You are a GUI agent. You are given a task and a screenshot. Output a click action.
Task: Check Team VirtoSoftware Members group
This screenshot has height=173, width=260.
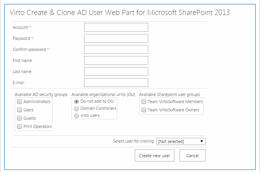click(x=144, y=102)
